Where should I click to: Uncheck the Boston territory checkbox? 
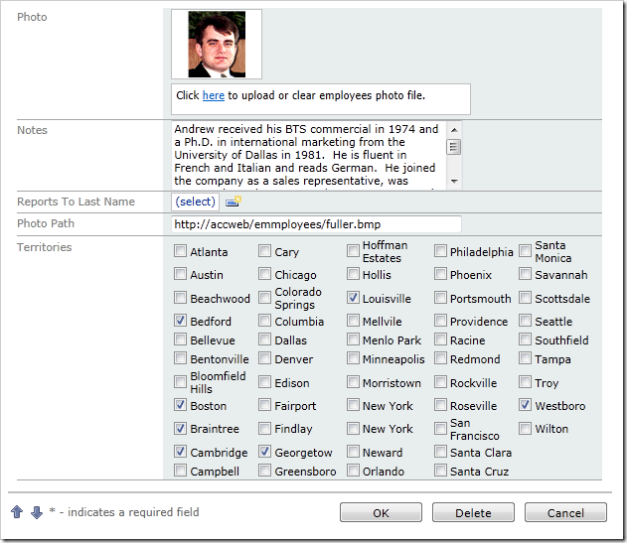(x=180, y=405)
